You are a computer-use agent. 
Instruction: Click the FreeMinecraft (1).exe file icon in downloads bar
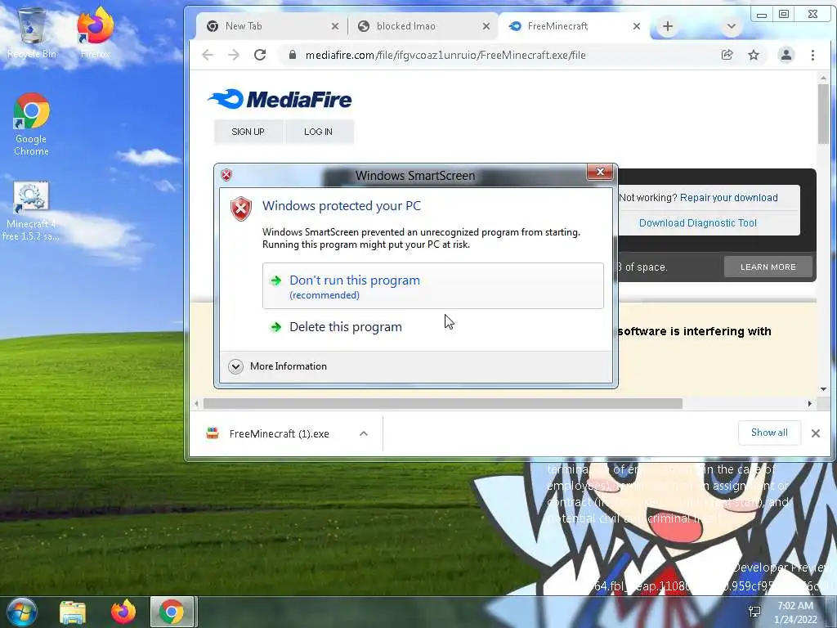click(x=213, y=433)
